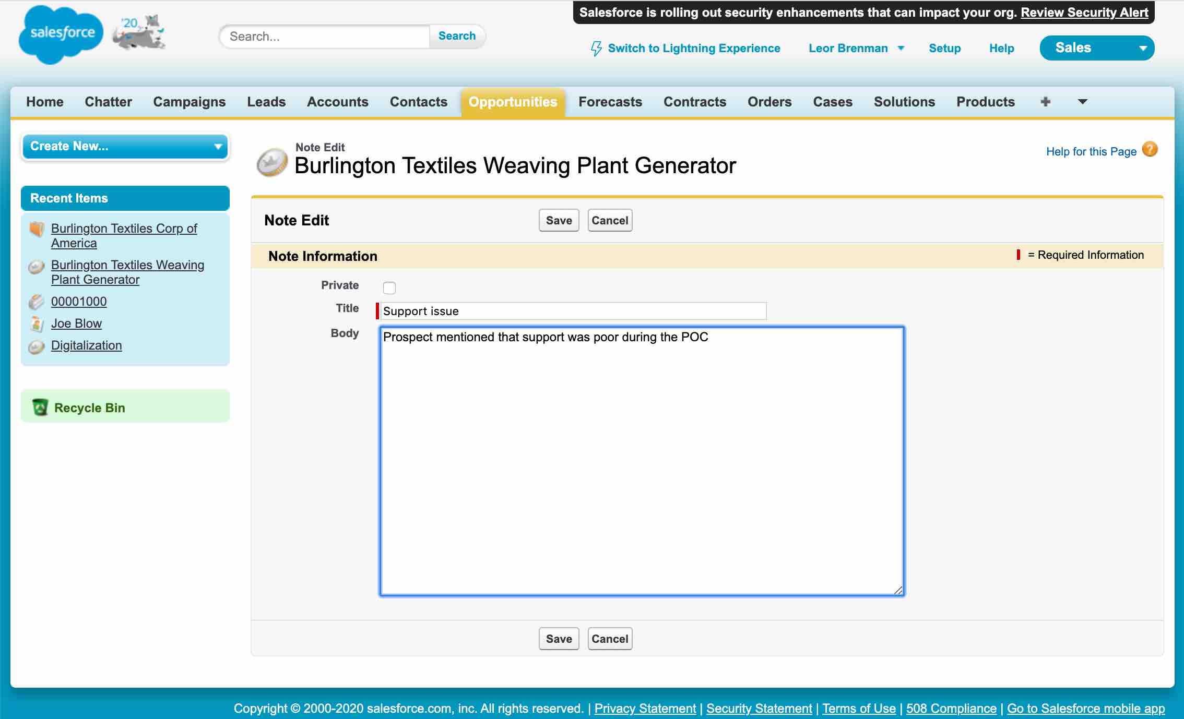Viewport: 1184px width, 719px height.
Task: Click Go to Salesforce mobile app link
Action: [x=1086, y=708]
